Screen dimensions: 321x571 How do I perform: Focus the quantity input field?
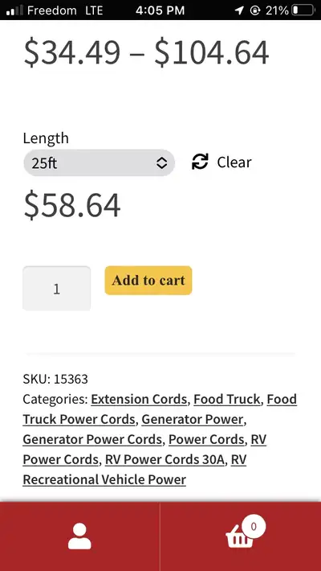coord(57,289)
